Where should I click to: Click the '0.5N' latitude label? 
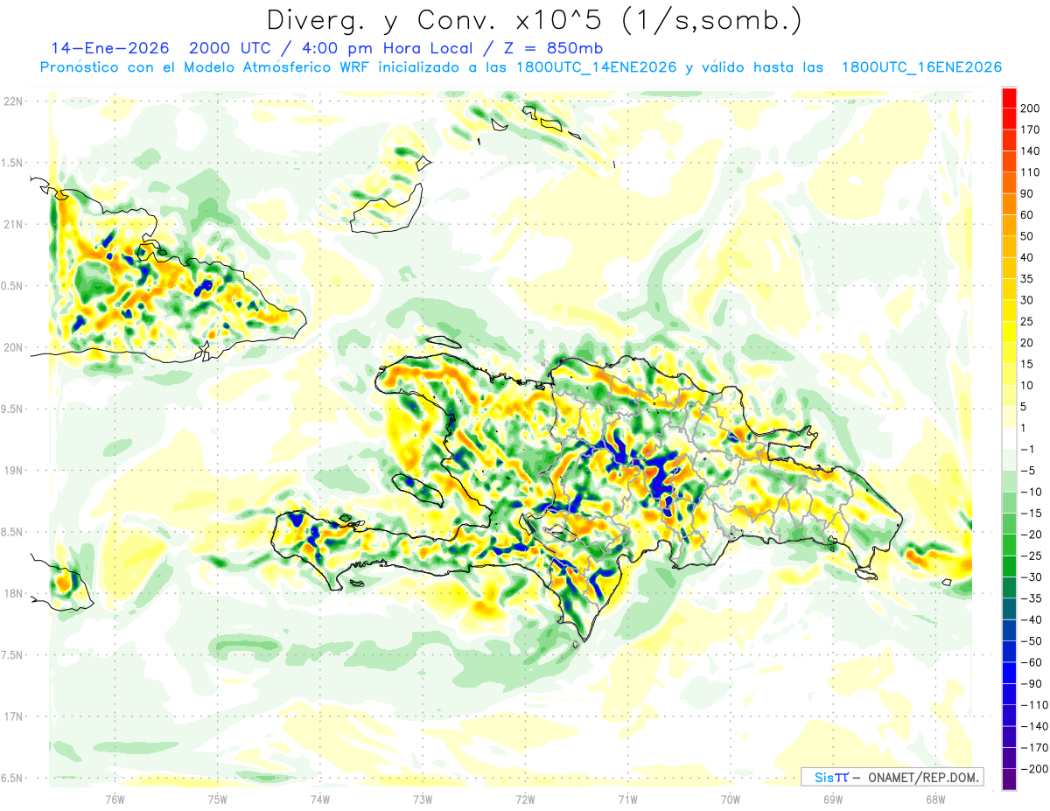[x=13, y=286]
